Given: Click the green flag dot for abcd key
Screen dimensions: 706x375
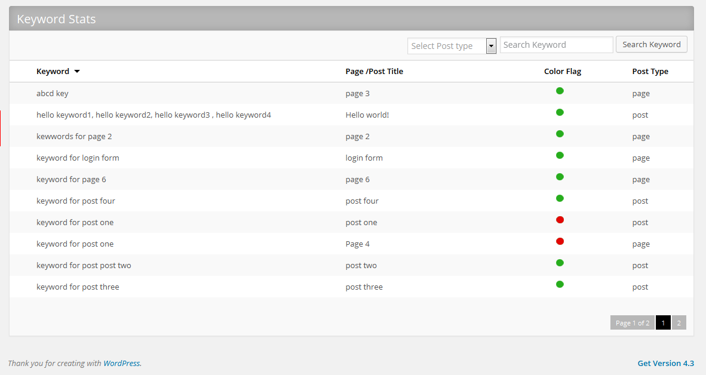Looking at the screenshot, I should click(560, 91).
